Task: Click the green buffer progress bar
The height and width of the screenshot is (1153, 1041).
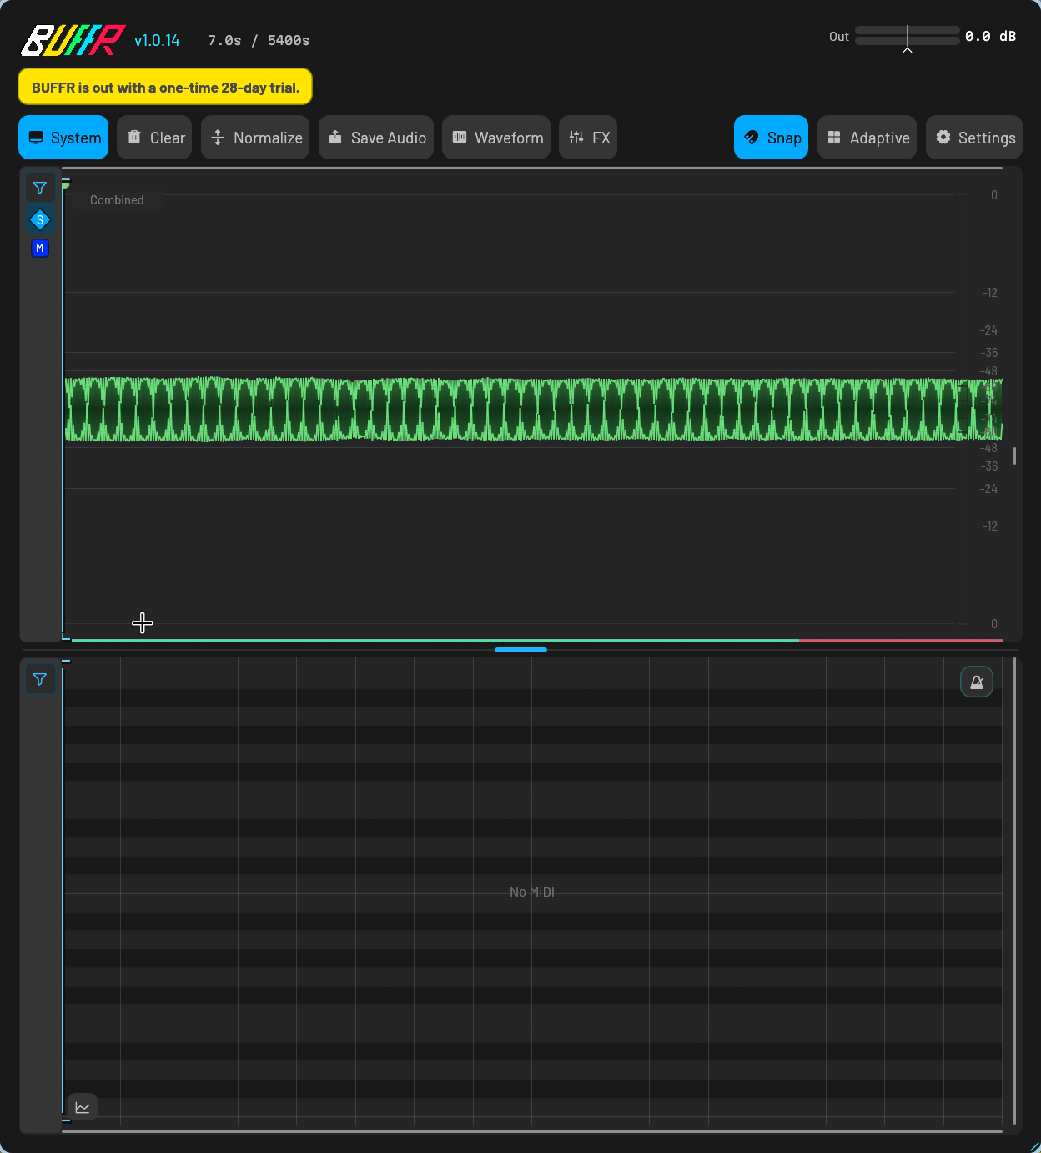Action: [x=435, y=640]
